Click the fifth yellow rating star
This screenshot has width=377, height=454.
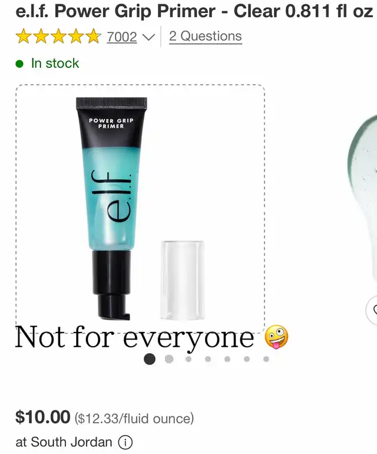93,36
